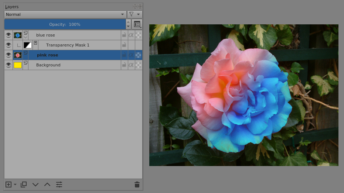344x193 pixels.
Task: Toggle alpha lock checker on blue rose layer
Action: coord(139,35)
